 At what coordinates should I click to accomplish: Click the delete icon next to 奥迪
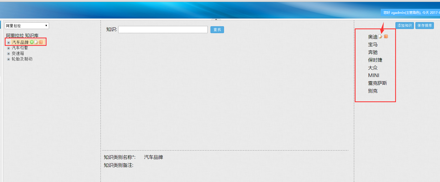pyautogui.click(x=386, y=36)
